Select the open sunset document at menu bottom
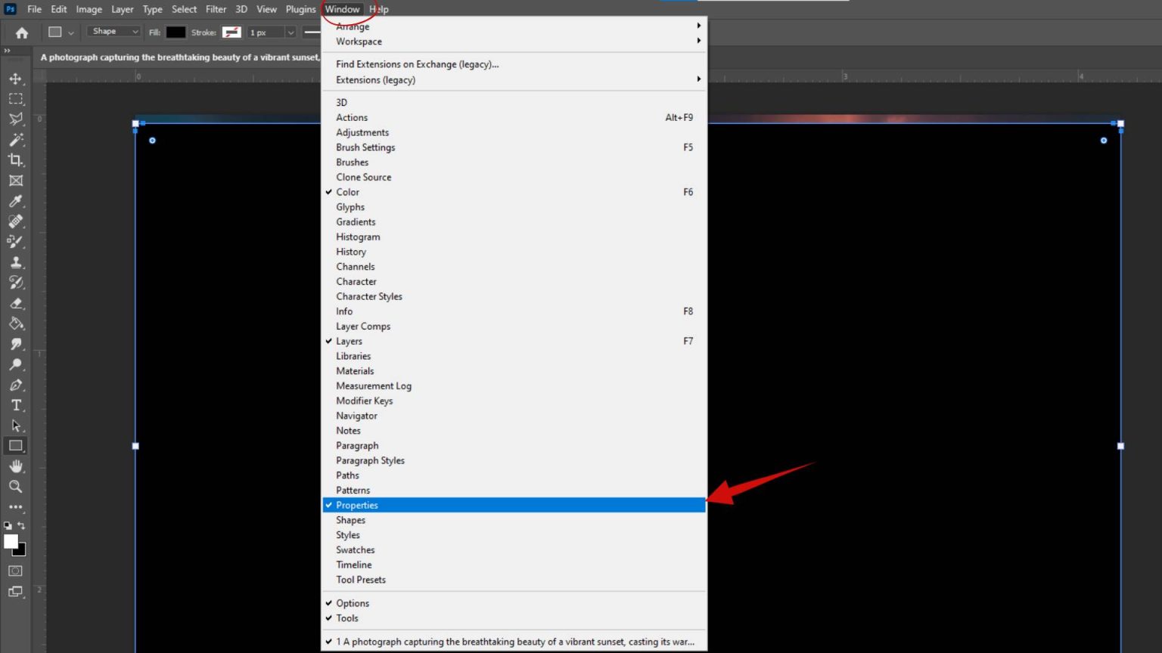1162x653 pixels. click(514, 641)
